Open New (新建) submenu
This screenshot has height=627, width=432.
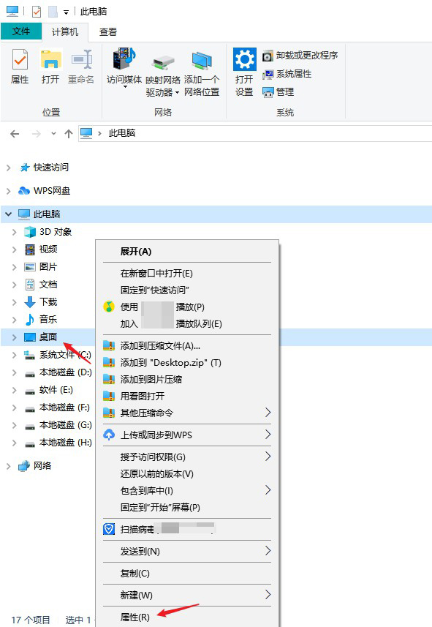[x=187, y=596]
